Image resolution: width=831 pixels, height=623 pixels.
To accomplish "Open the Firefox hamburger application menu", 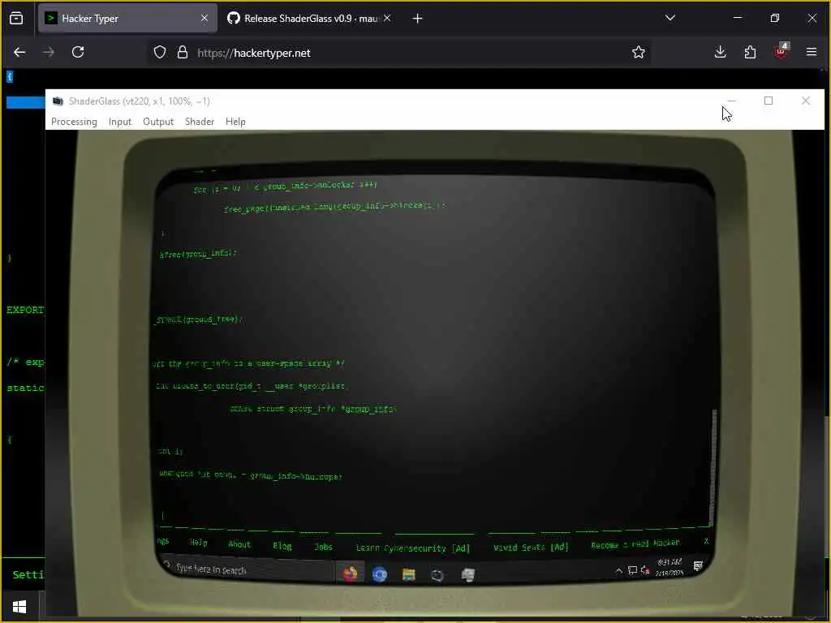I will 812,53.
